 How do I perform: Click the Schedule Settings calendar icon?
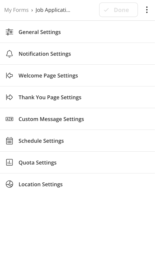[x=9, y=141]
